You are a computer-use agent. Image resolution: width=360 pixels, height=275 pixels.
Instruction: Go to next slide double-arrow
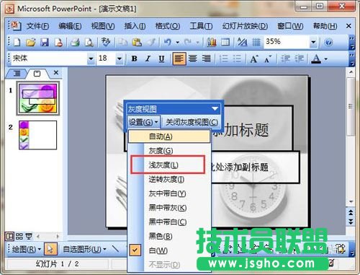pyautogui.click(x=351, y=222)
